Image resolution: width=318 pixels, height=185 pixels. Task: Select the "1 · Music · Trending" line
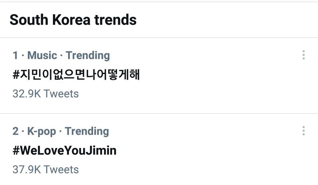[x=61, y=55]
